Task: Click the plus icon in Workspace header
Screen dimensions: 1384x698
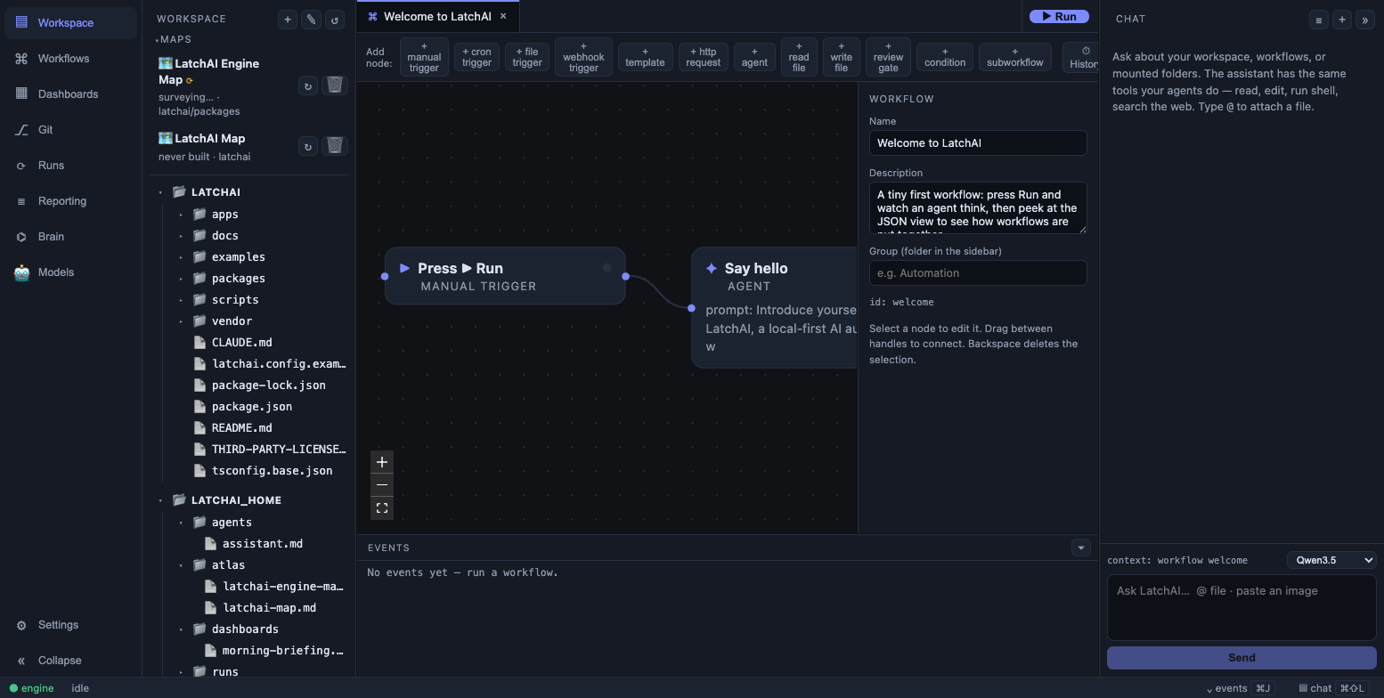Action: point(287,20)
